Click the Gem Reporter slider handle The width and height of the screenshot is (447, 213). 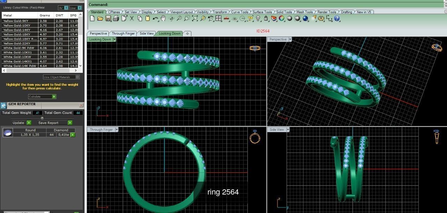(42, 118)
